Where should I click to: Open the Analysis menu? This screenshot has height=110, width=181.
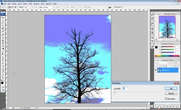click(x=37, y=4)
